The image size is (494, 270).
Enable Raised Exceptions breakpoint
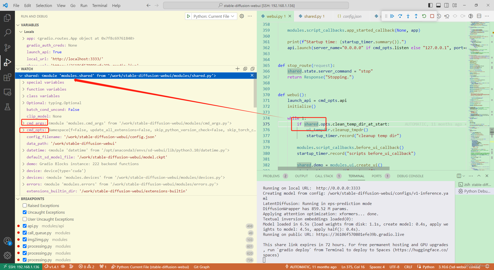pos(25,205)
